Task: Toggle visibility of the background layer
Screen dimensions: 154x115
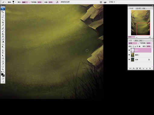Action: [129, 59]
